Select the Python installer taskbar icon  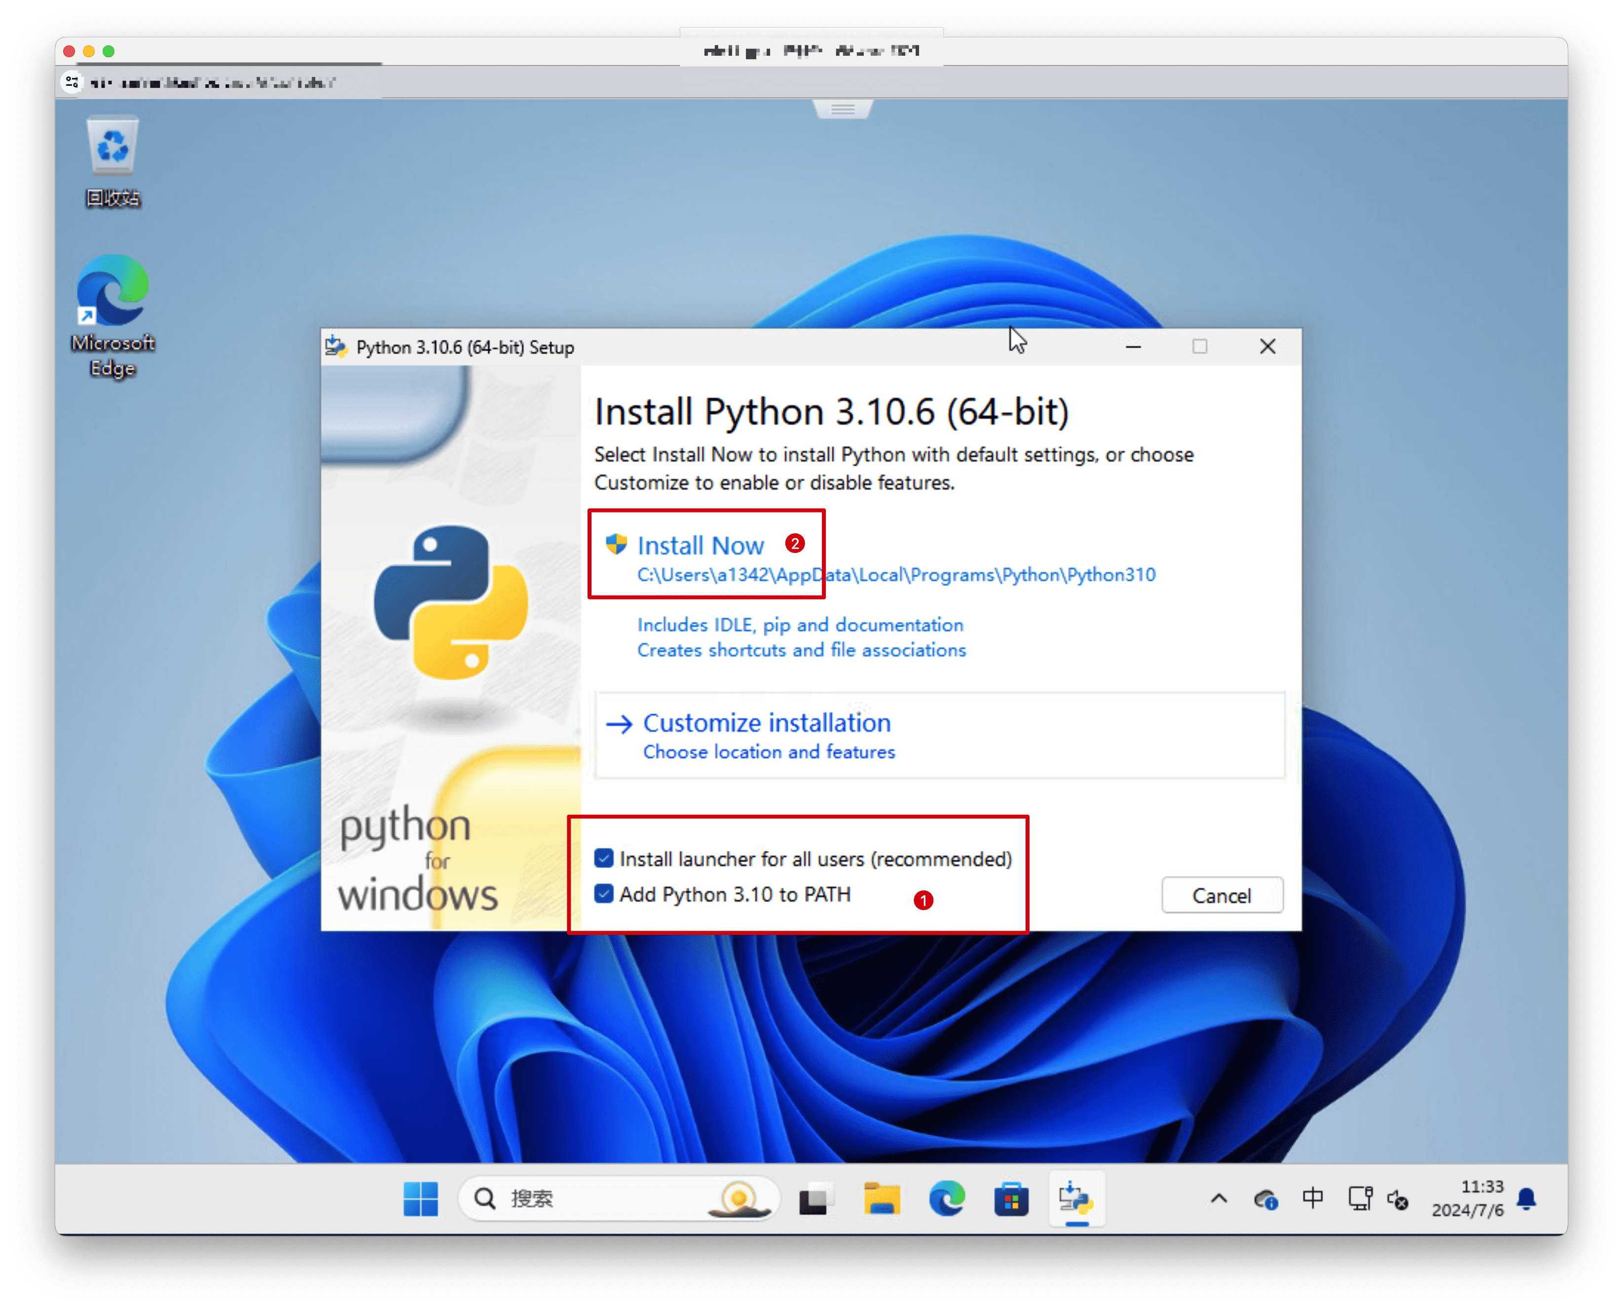tap(1076, 1198)
